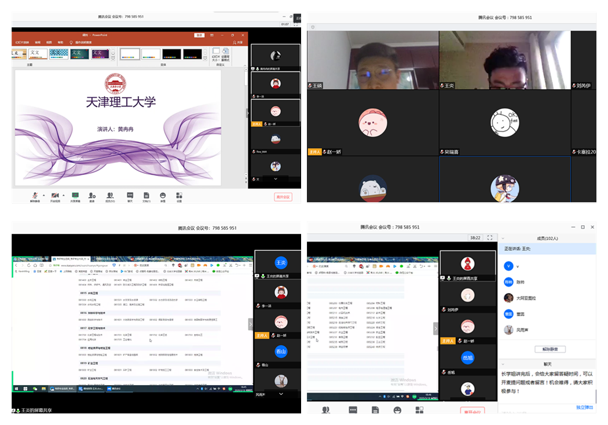608x425 pixels.
Task: Open the Emoji reactions icon in top-left toolbar
Action: tap(163, 195)
